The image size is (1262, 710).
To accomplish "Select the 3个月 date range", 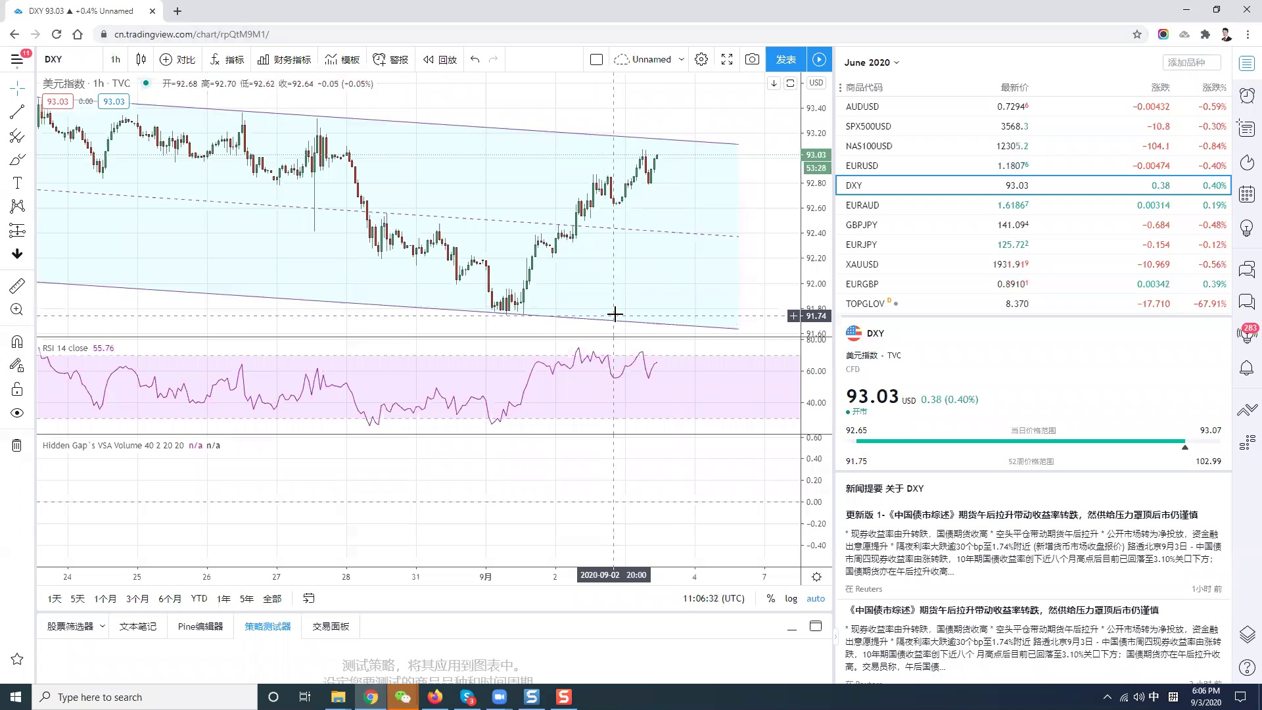I will point(137,599).
